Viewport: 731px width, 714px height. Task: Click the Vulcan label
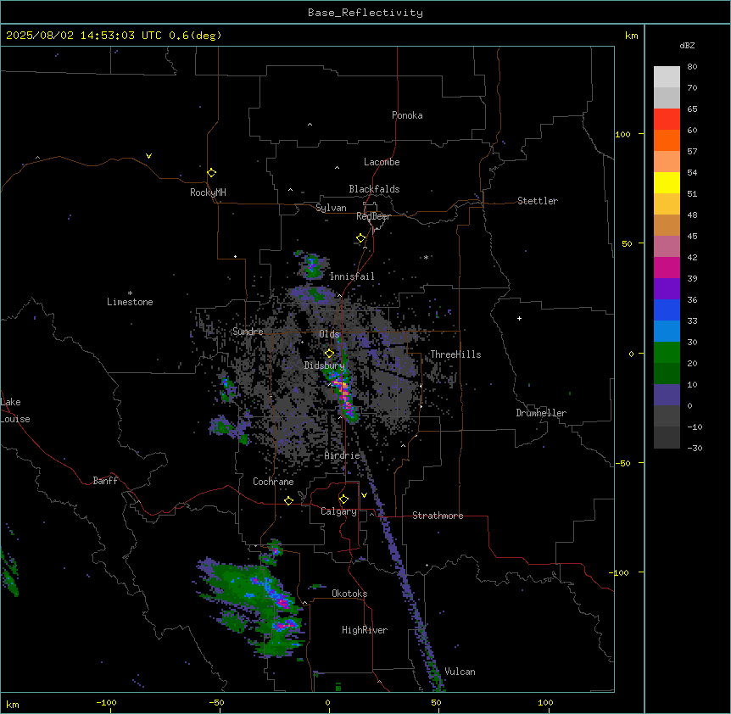[x=460, y=672]
